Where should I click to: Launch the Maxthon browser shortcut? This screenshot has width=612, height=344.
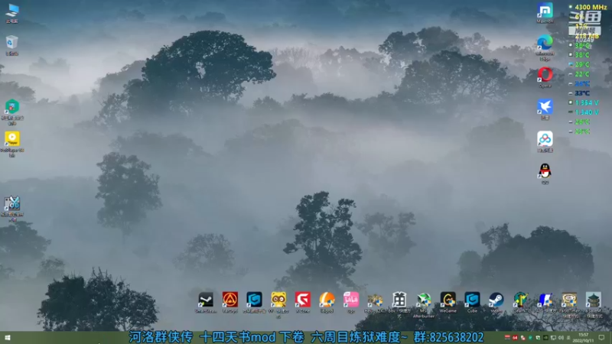pos(545,13)
